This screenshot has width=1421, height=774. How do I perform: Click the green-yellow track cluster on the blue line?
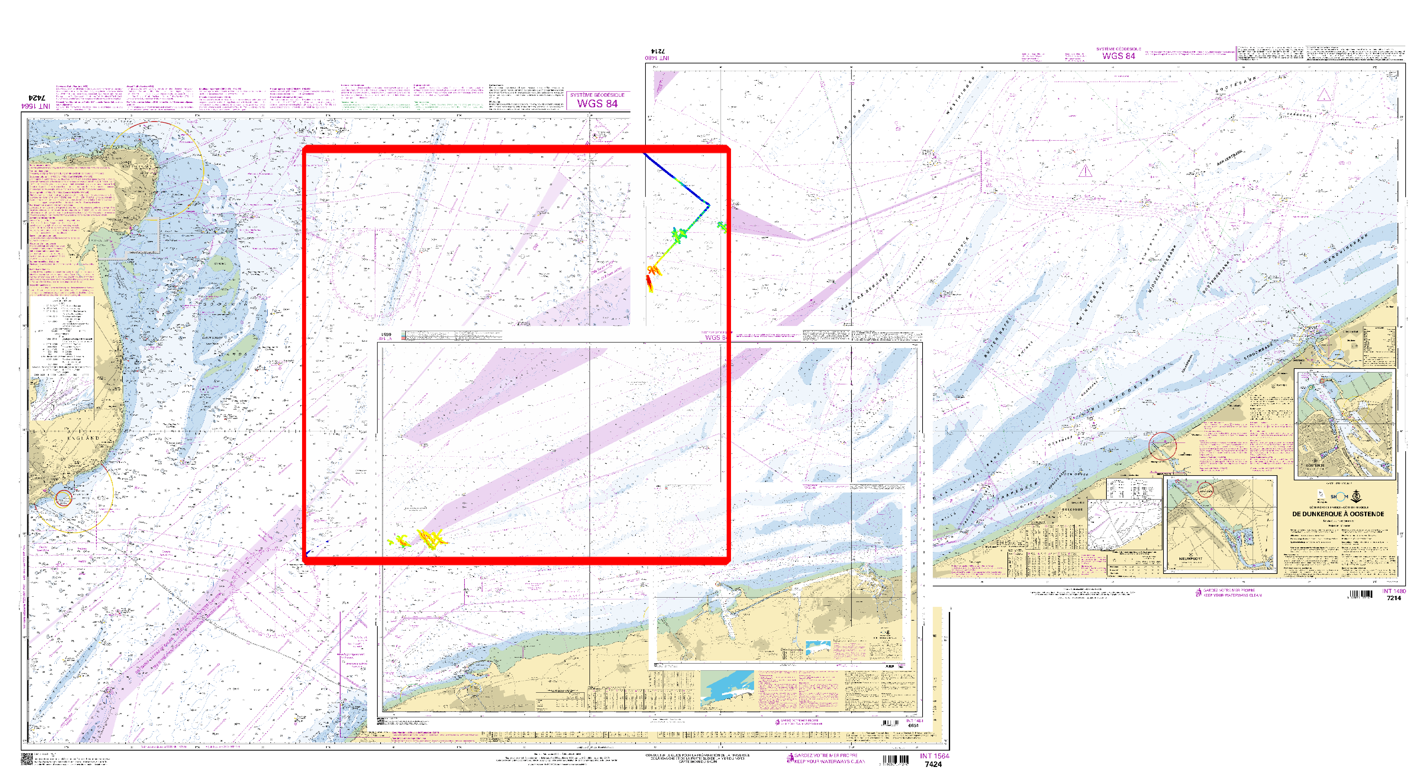(679, 235)
